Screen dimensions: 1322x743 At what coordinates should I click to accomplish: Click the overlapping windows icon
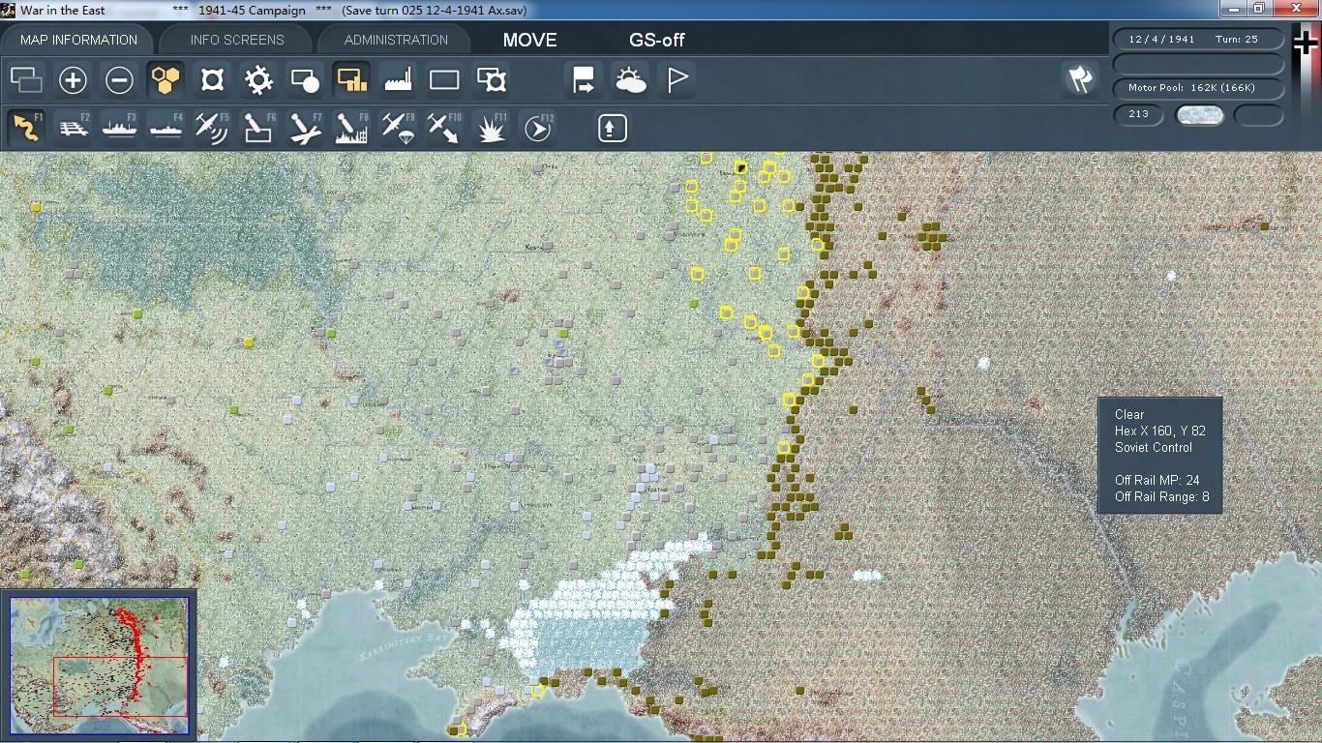click(x=26, y=80)
